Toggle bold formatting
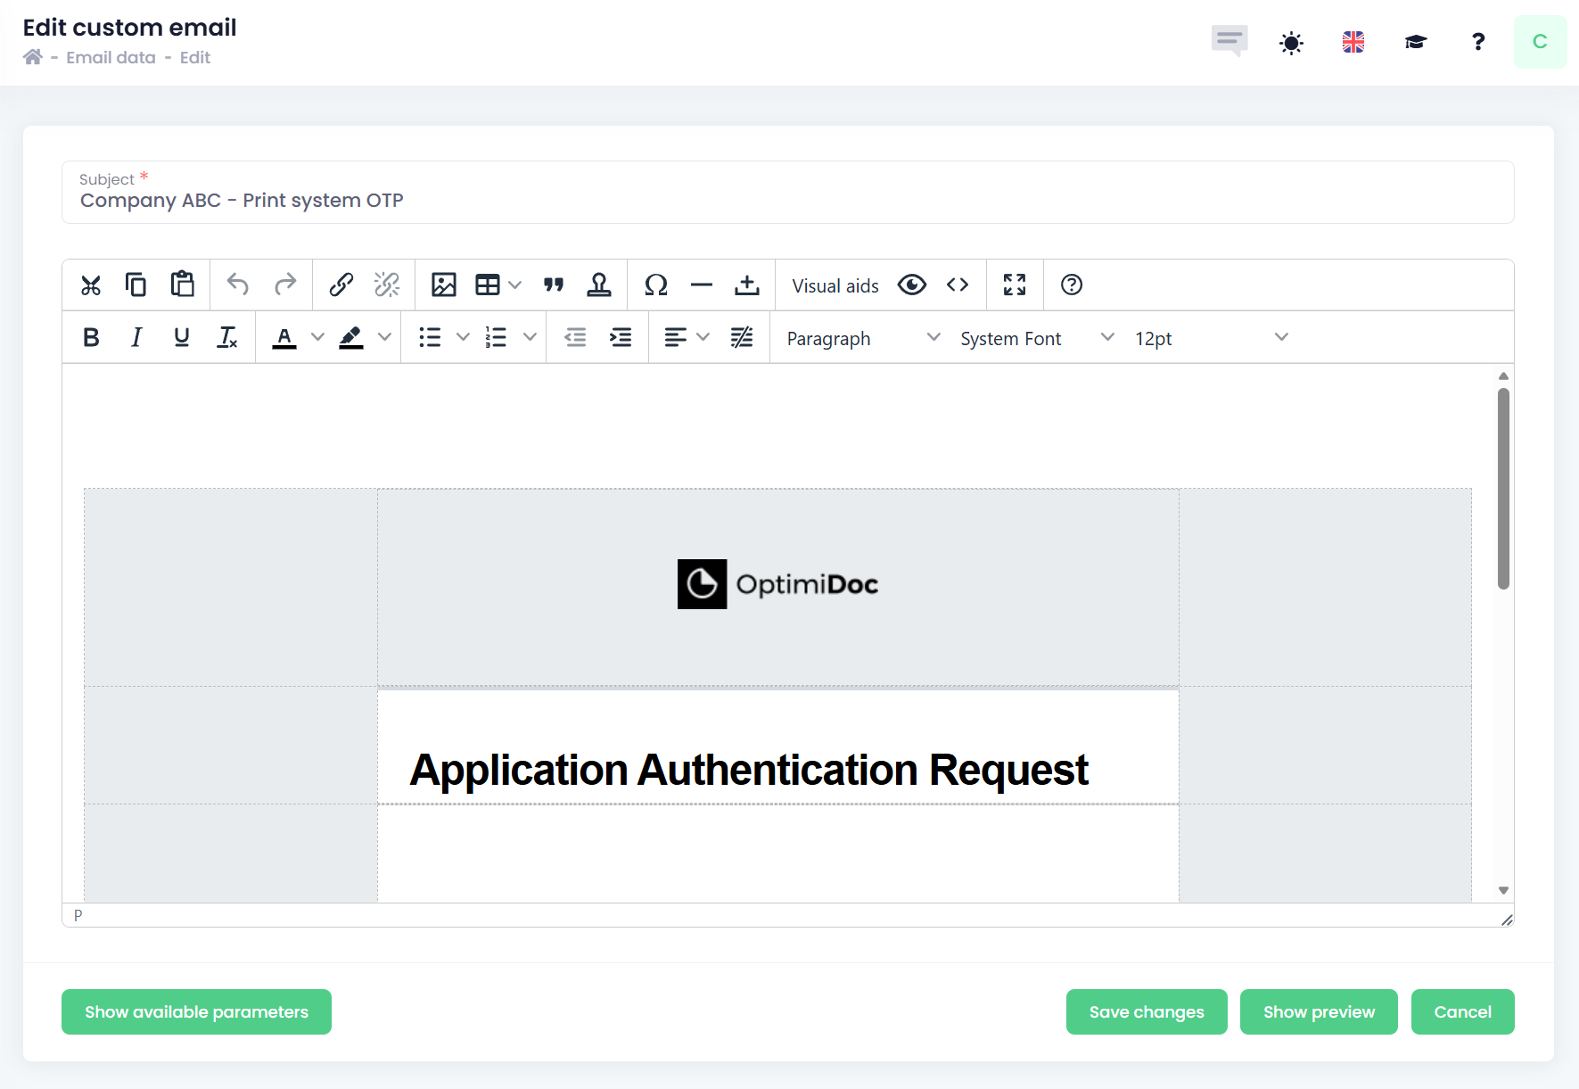This screenshot has width=1579, height=1089. pyautogui.click(x=91, y=337)
